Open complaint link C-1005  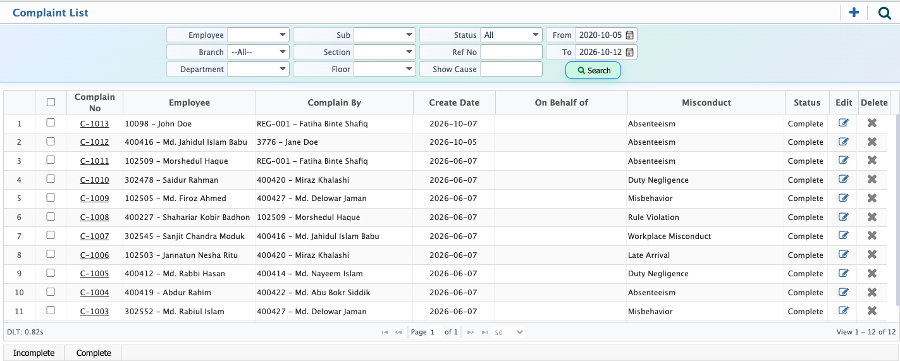click(94, 274)
